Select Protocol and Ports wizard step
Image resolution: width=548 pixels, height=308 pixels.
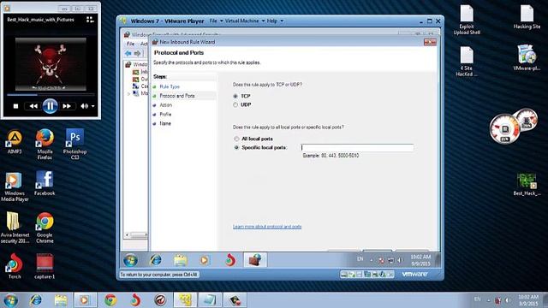tap(177, 96)
